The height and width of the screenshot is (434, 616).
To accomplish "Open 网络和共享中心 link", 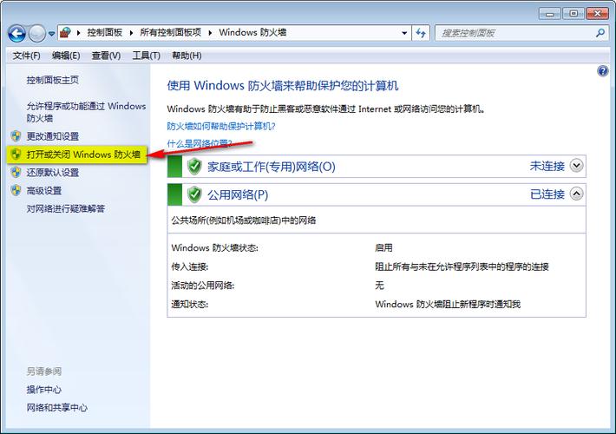I will pyautogui.click(x=57, y=408).
